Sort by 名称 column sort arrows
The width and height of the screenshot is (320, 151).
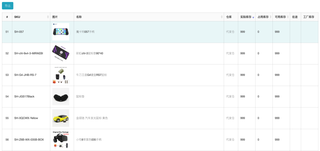222,17
